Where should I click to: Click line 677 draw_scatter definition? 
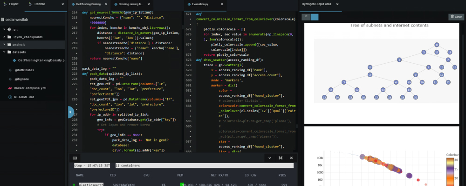point(230,60)
